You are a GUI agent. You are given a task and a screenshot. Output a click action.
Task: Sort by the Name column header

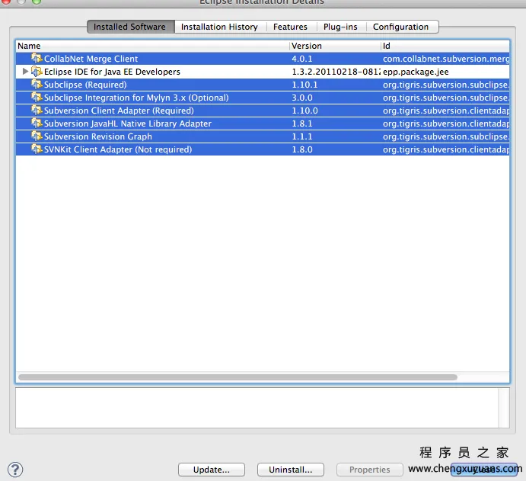click(153, 46)
